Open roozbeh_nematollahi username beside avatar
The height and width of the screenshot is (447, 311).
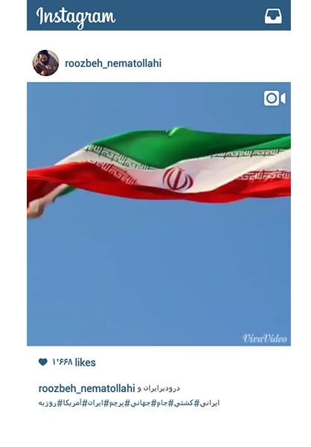pos(113,63)
